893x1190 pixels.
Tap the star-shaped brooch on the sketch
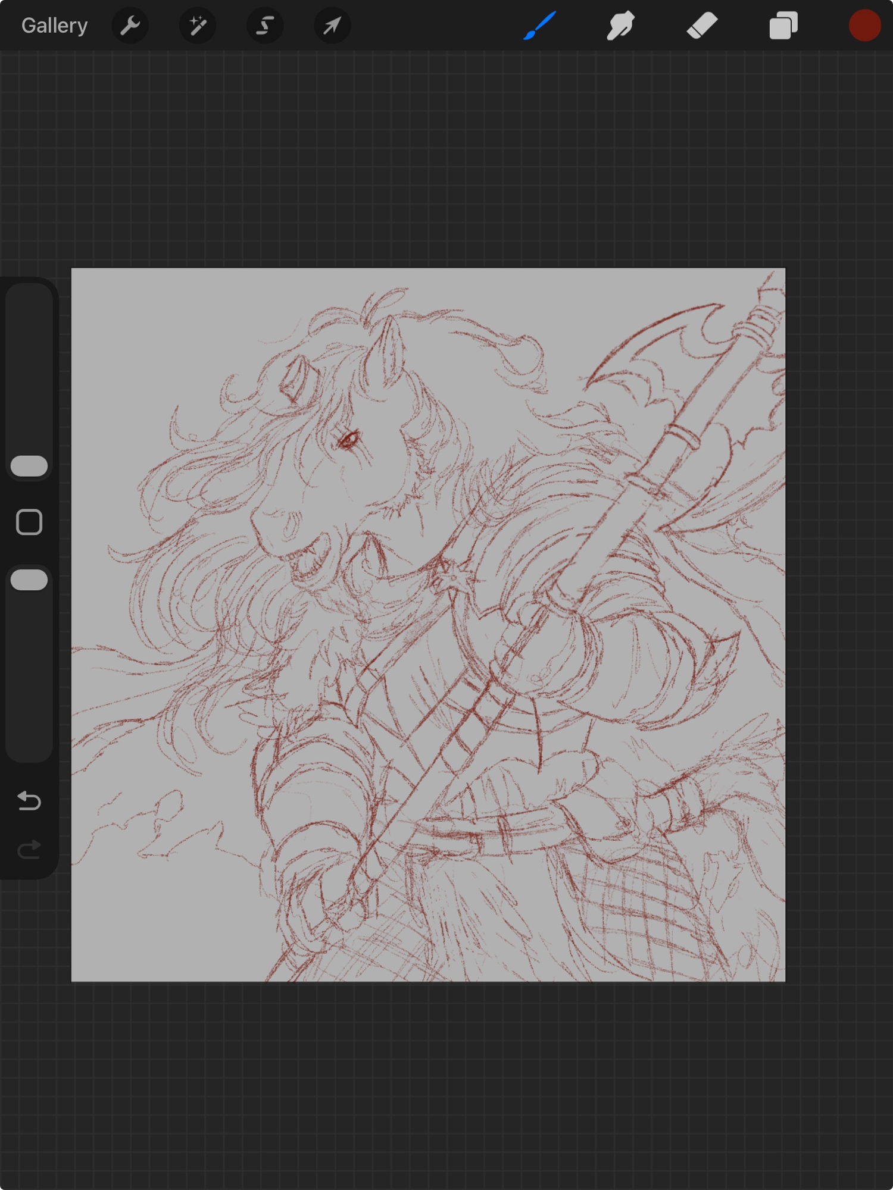tap(451, 576)
